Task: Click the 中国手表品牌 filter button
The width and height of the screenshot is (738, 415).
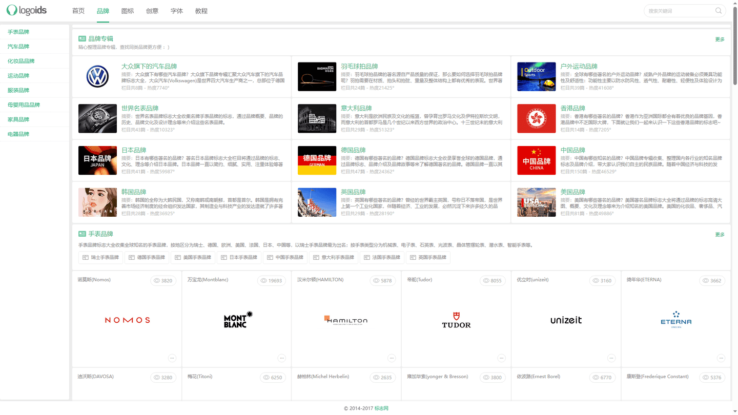Action: [x=285, y=258]
